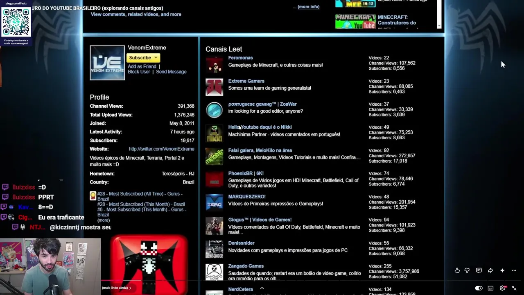This screenshot has height=295, width=524.
Task: Click the Denissnider avatar icon
Action: point(214,249)
